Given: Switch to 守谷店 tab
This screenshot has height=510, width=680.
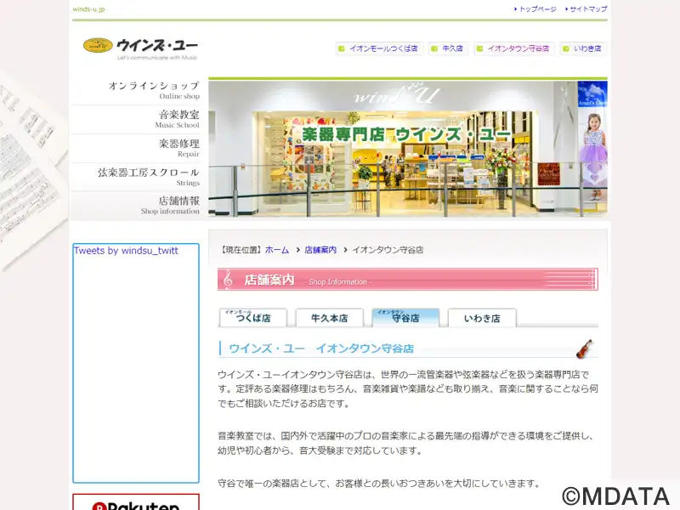Looking at the screenshot, I should tap(405, 317).
